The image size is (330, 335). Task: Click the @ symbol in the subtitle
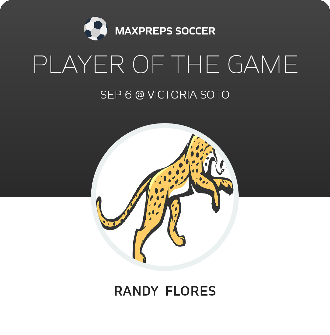[140, 95]
